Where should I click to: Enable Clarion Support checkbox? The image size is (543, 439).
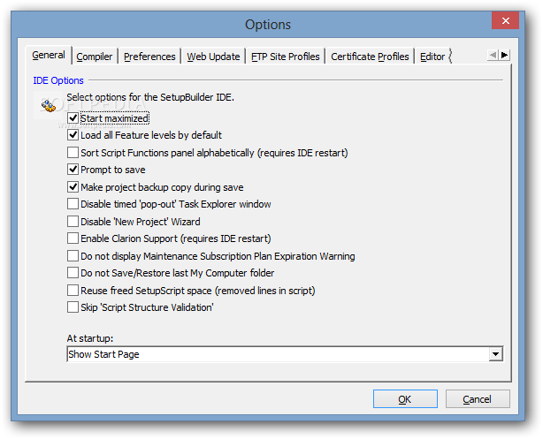73,238
